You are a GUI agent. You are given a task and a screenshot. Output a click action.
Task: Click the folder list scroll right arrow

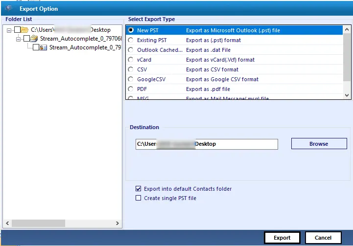click(x=118, y=223)
